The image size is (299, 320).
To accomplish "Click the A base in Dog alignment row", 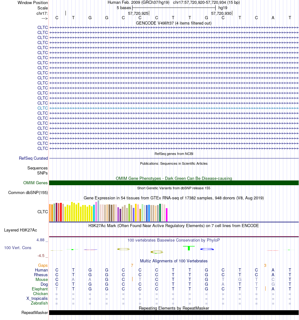I will pyautogui.click(x=223, y=284).
